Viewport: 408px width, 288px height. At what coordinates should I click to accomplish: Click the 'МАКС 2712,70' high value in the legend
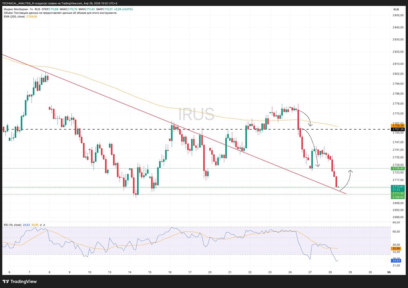click(68, 9)
